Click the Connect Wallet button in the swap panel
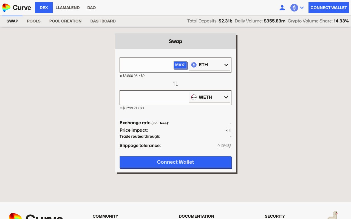 (175, 162)
